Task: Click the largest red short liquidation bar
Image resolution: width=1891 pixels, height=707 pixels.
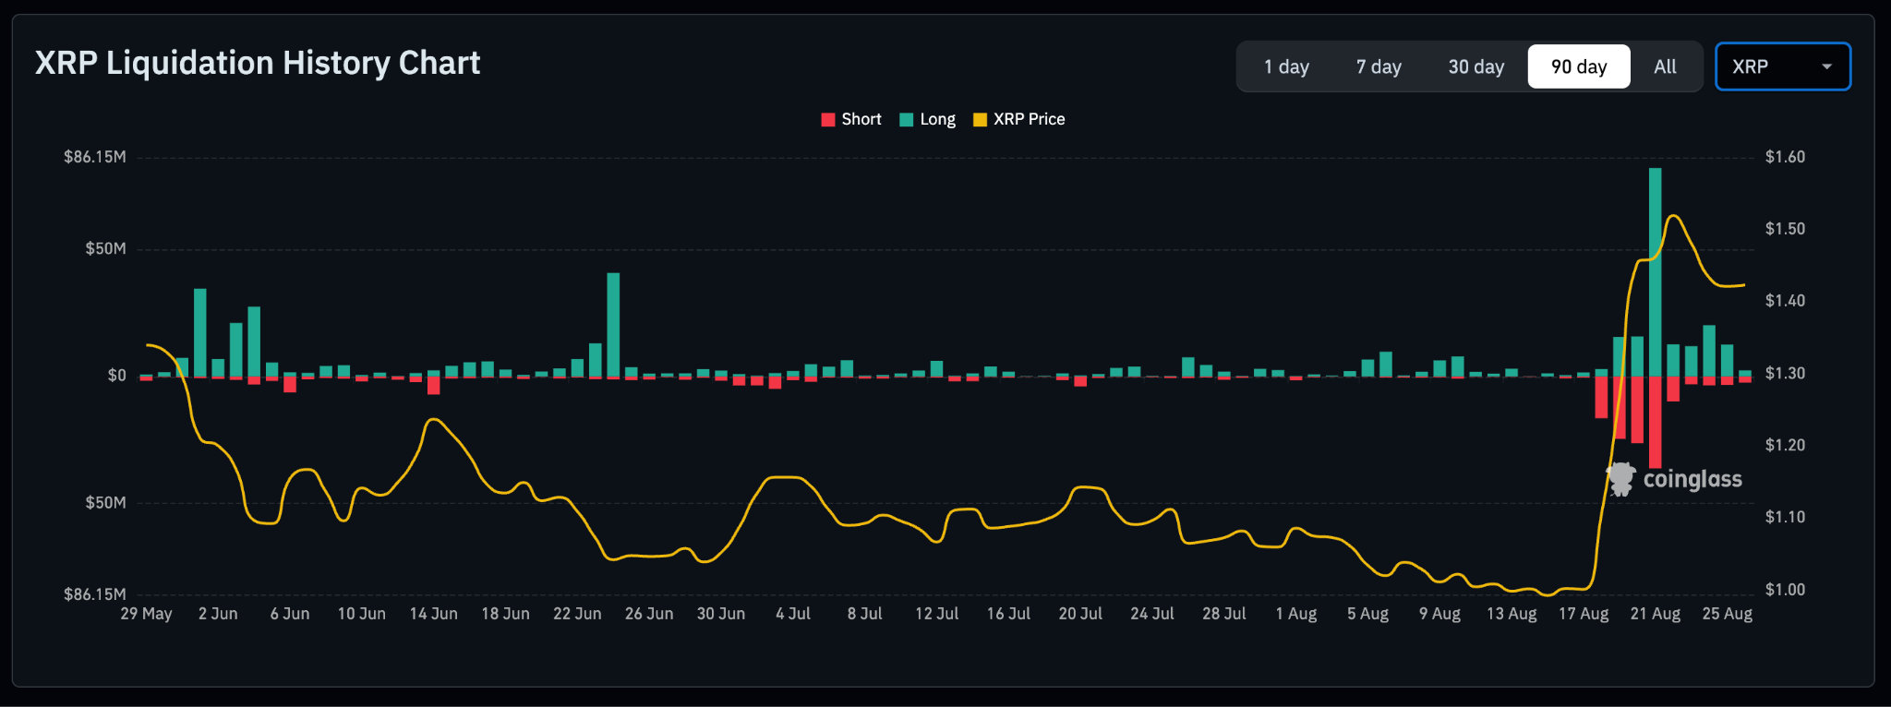Action: [x=1655, y=422]
